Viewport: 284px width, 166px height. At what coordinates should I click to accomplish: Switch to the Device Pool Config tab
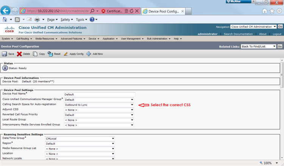pos(163,11)
